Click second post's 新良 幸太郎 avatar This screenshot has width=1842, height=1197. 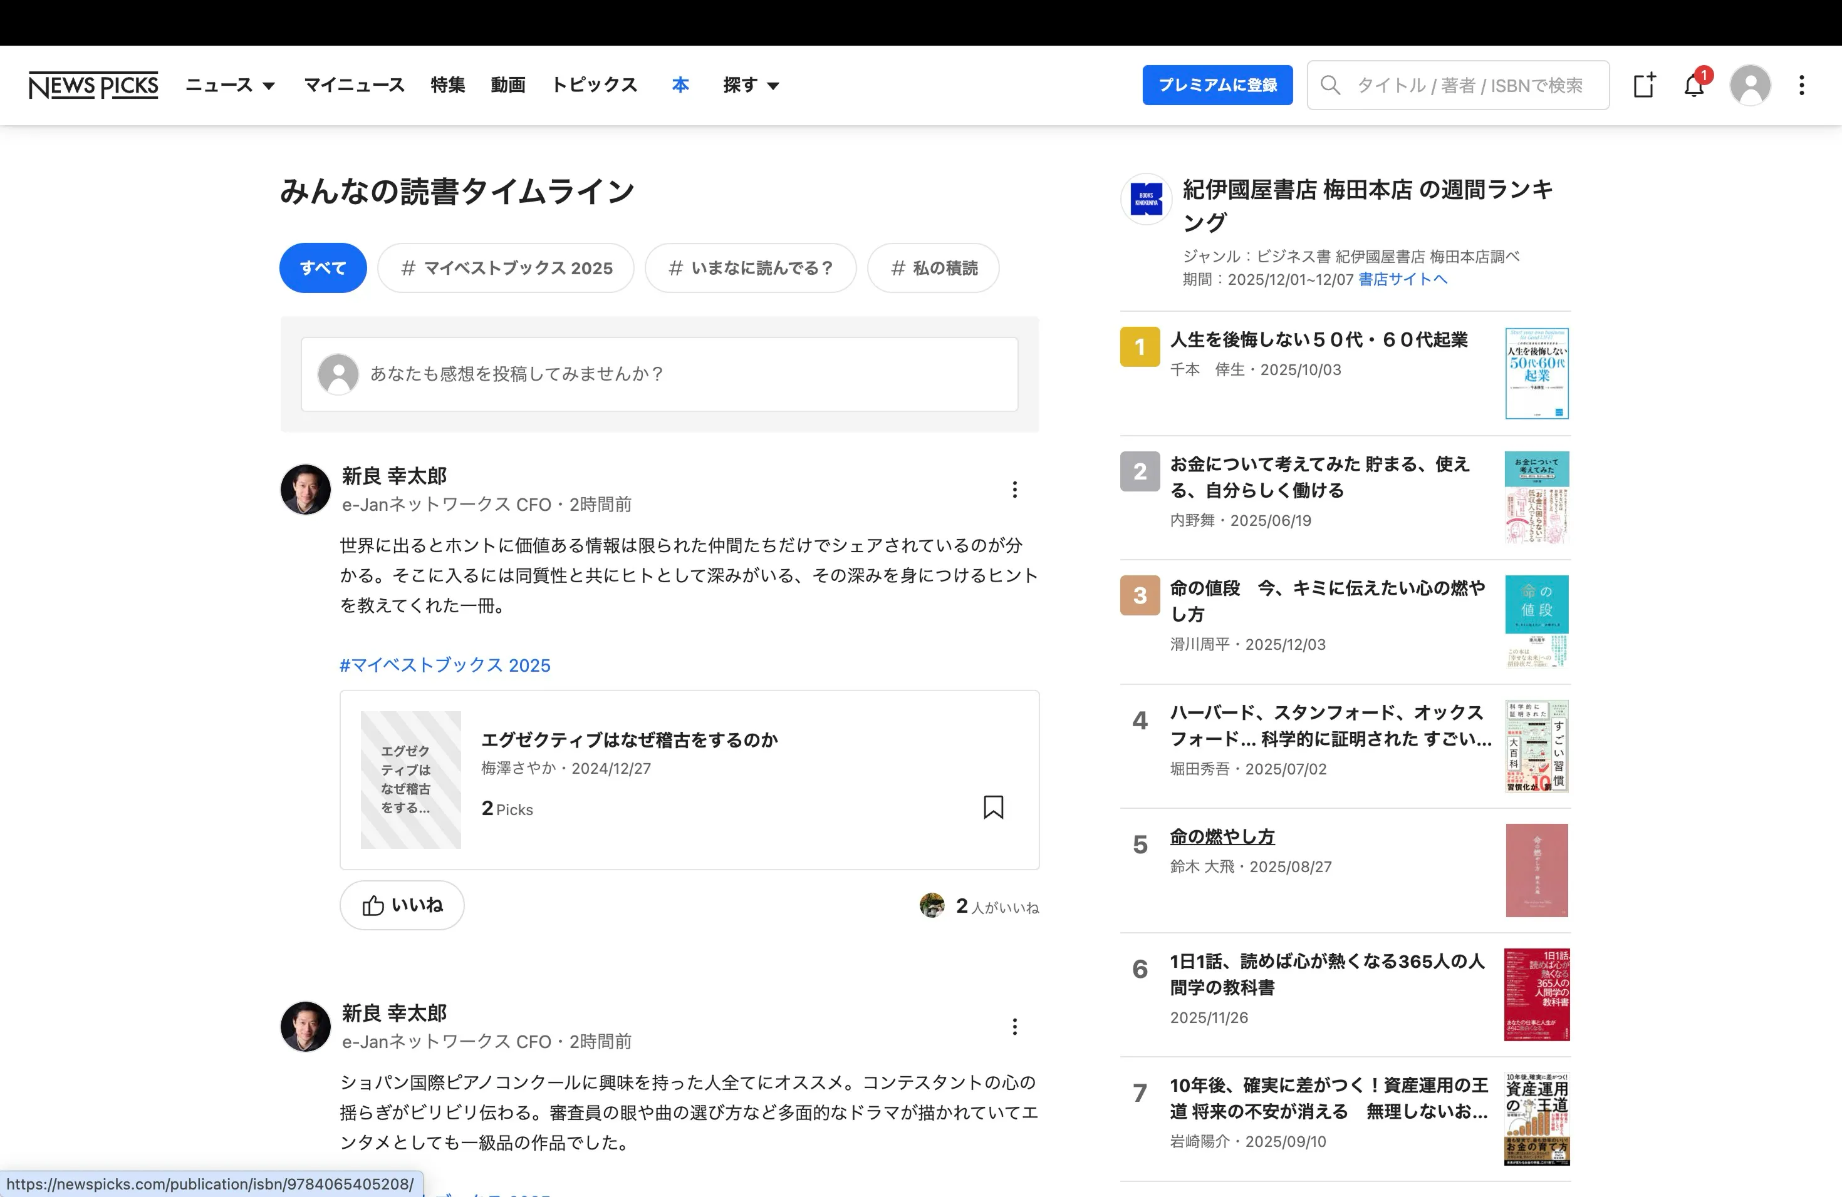[x=305, y=1026]
